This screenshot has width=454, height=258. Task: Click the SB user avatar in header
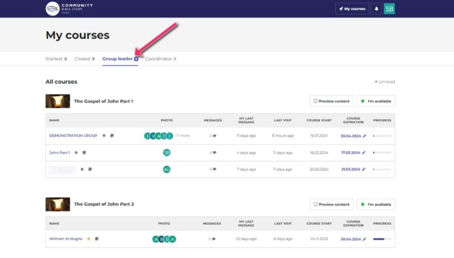(x=389, y=9)
